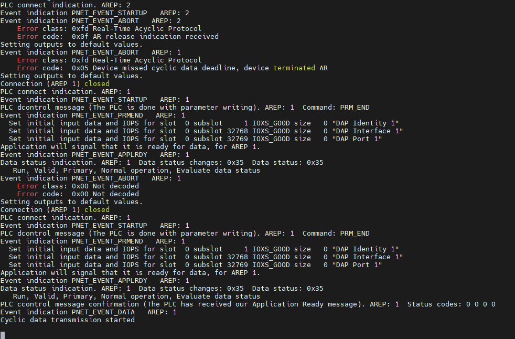This screenshot has width=515, height=339.
Task: Click the top "PLC connect indication. AREP: 2" line
Action: click(65, 5)
